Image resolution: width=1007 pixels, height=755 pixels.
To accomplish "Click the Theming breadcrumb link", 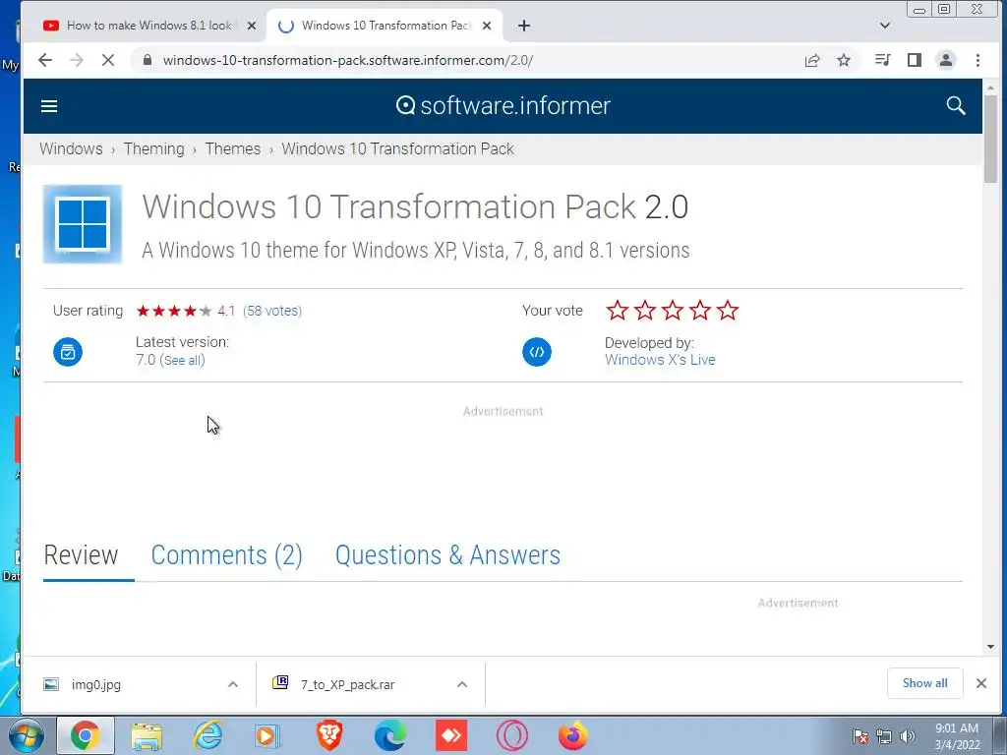I will coord(154,149).
